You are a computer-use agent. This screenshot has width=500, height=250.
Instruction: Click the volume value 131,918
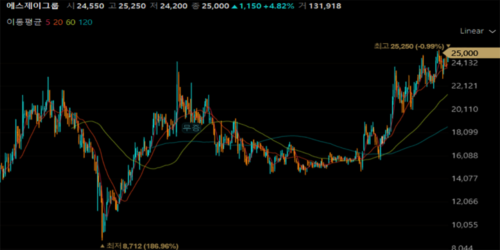pyautogui.click(x=324, y=6)
